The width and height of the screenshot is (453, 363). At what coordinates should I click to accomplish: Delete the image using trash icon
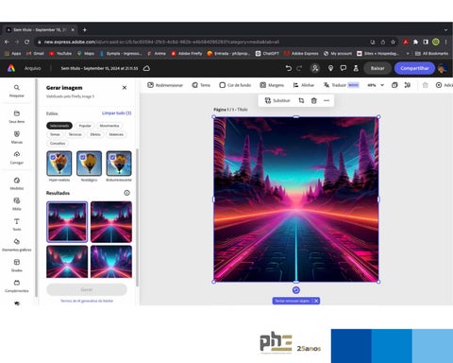click(x=314, y=100)
